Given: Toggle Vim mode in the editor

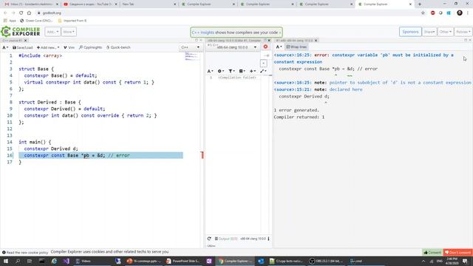Looking at the screenshot, I should 69,47.
